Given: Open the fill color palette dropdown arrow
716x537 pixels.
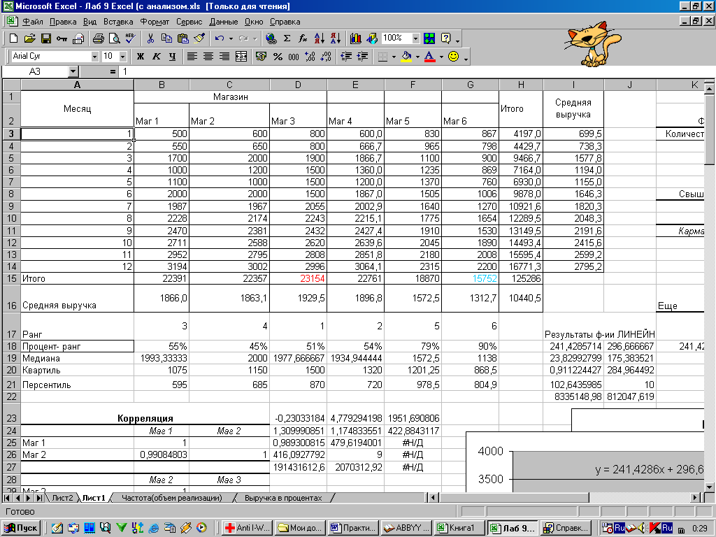Looking at the screenshot, I should [x=417, y=56].
